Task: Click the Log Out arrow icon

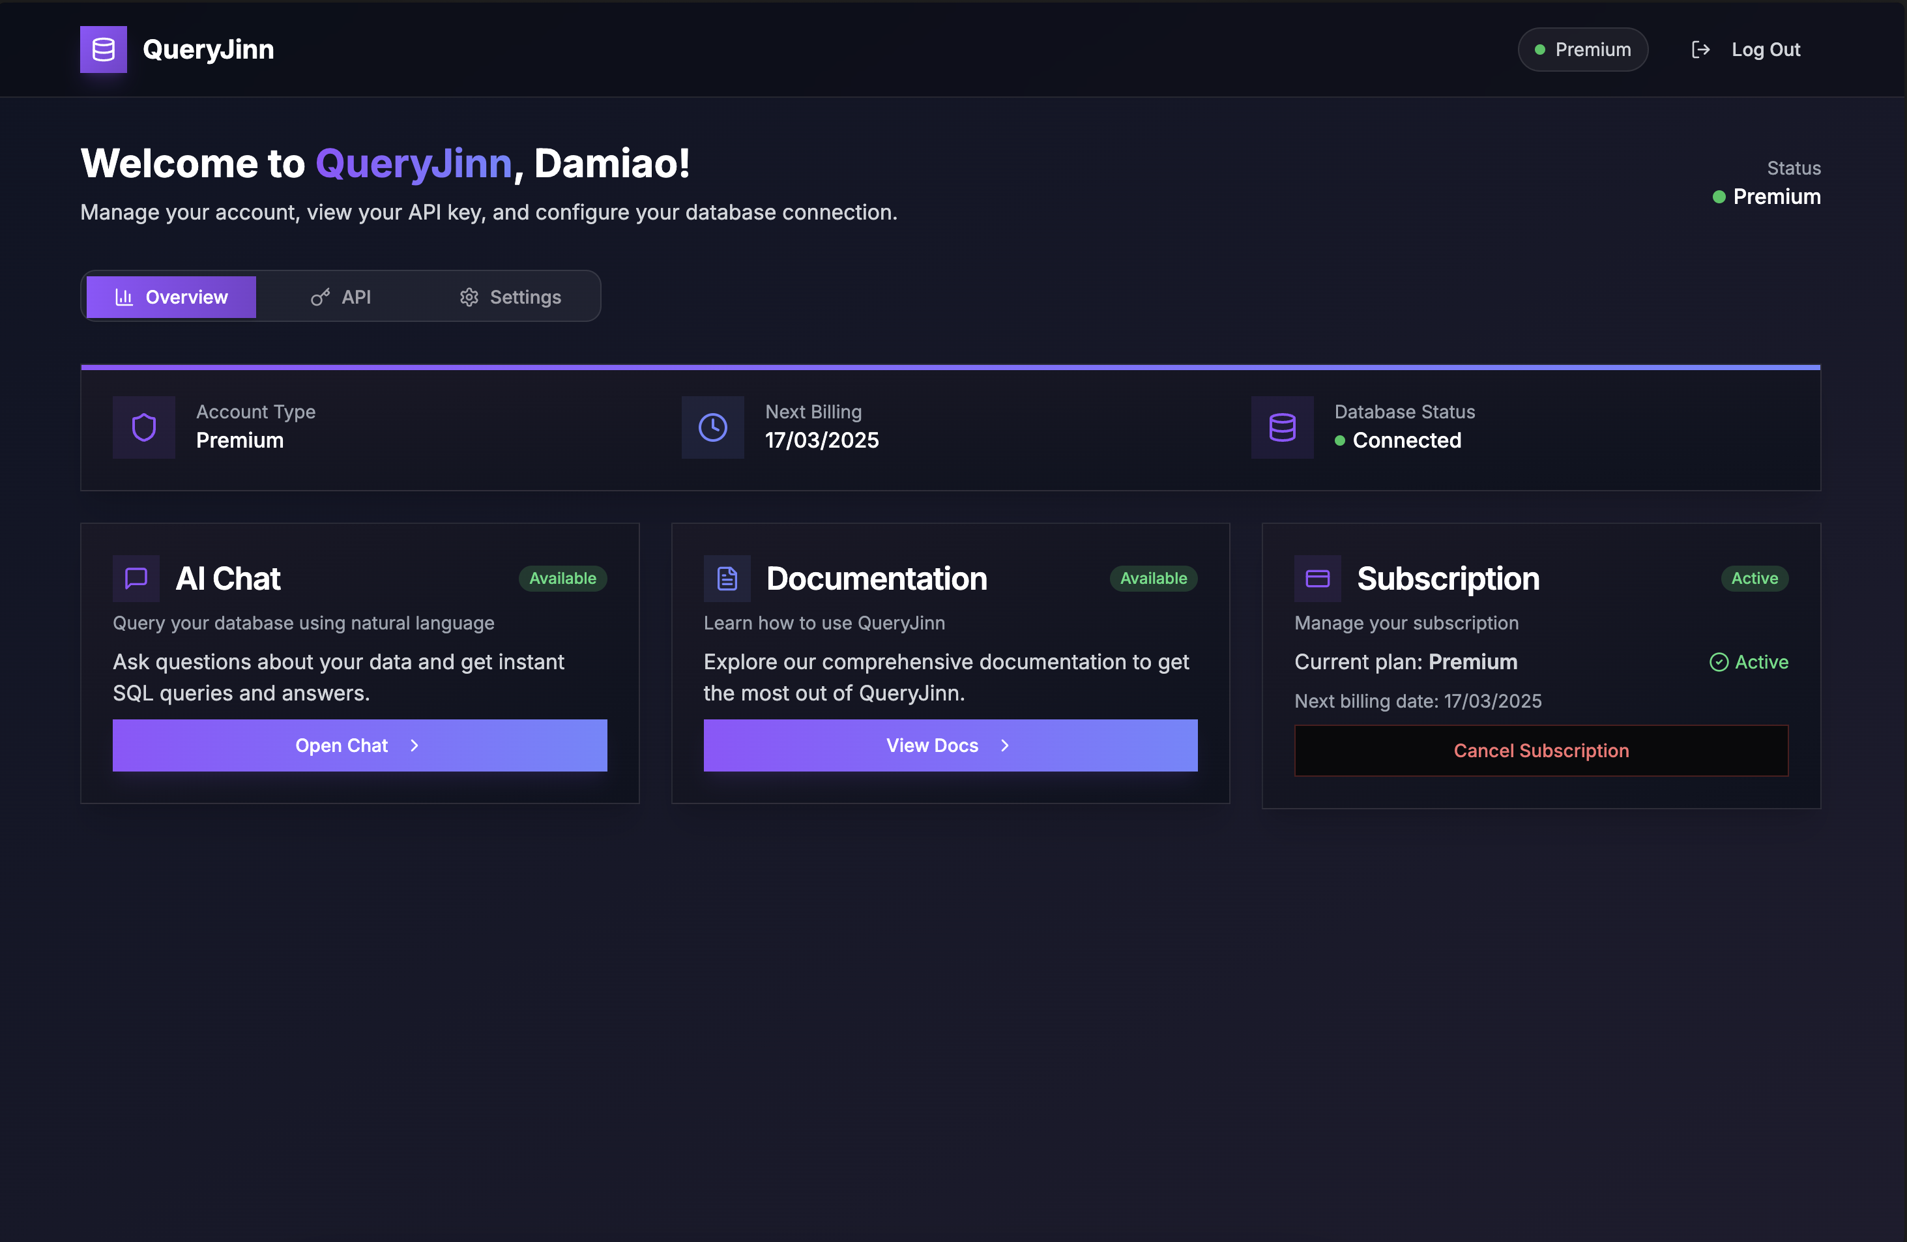Action: (1700, 50)
